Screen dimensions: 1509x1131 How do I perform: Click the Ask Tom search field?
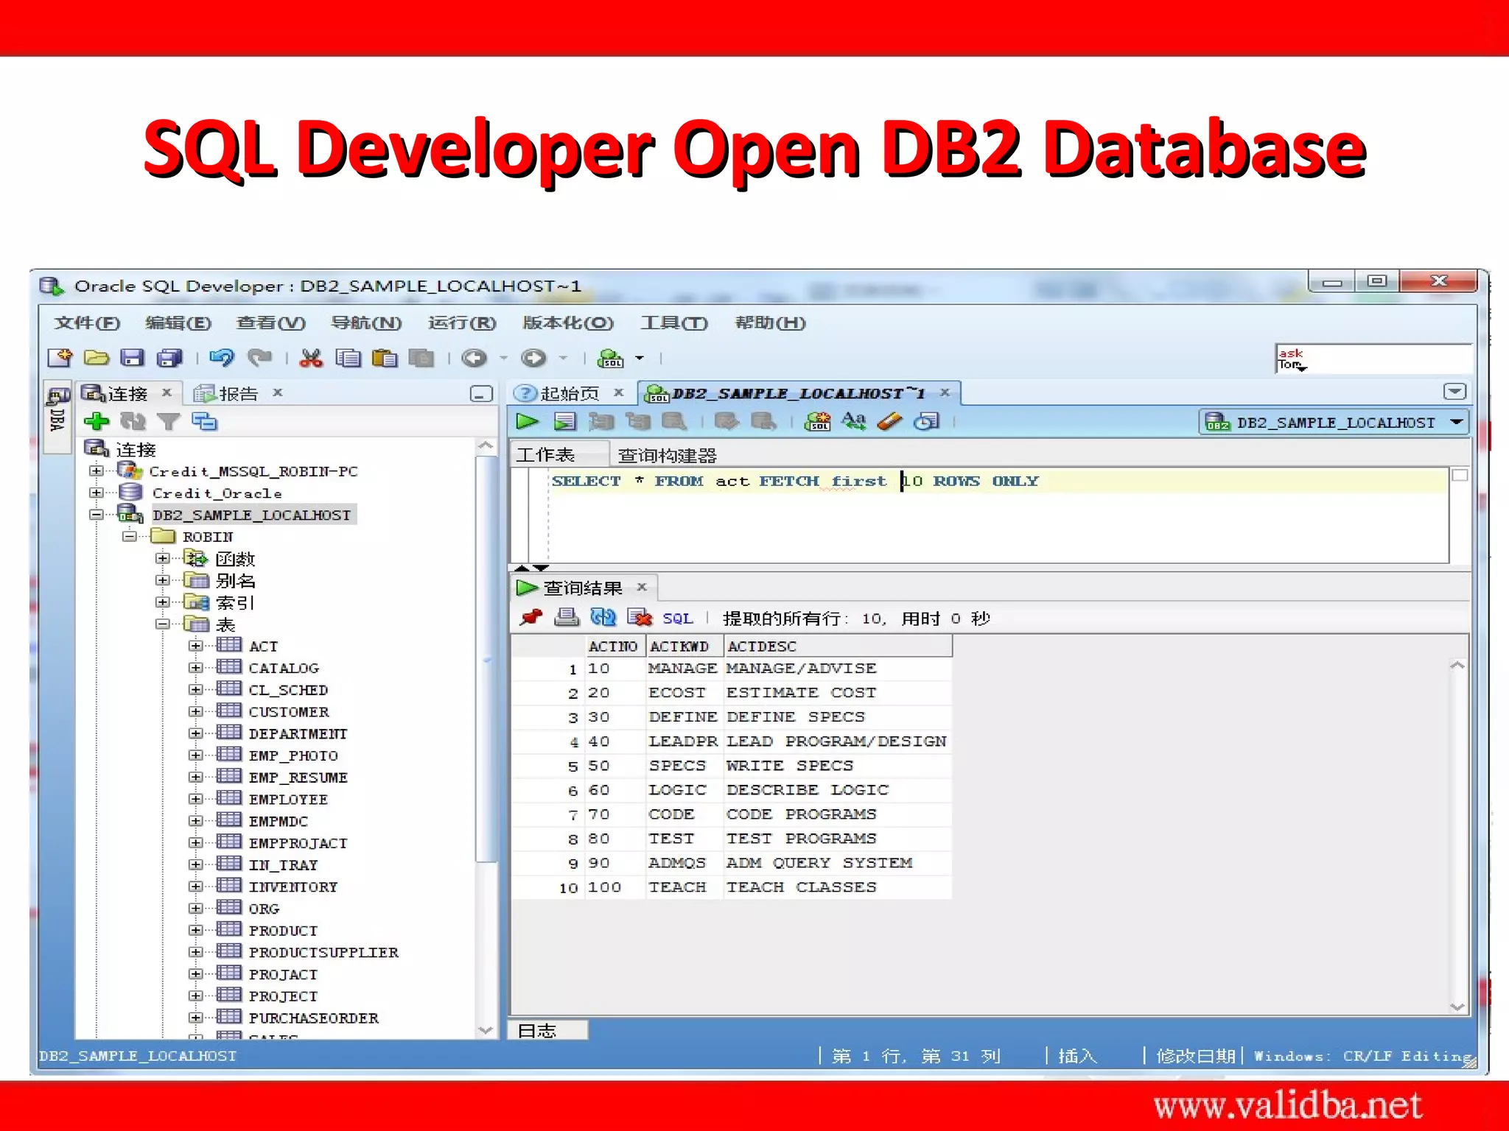pos(1373,359)
